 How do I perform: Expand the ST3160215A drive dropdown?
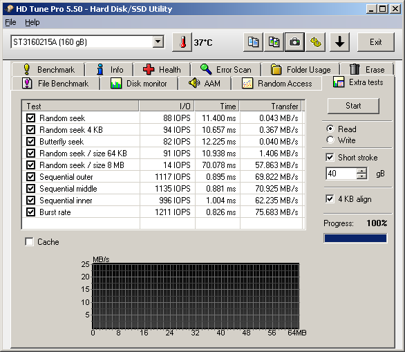[158, 41]
